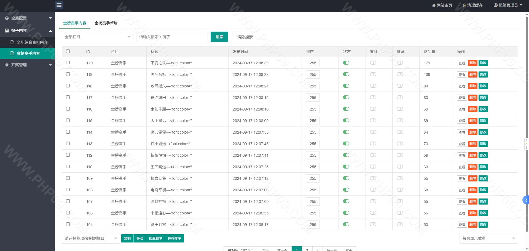The height and width of the screenshot is (251, 529).
Task: Click the red 删除 button for ID 117
Action: coord(473,98)
